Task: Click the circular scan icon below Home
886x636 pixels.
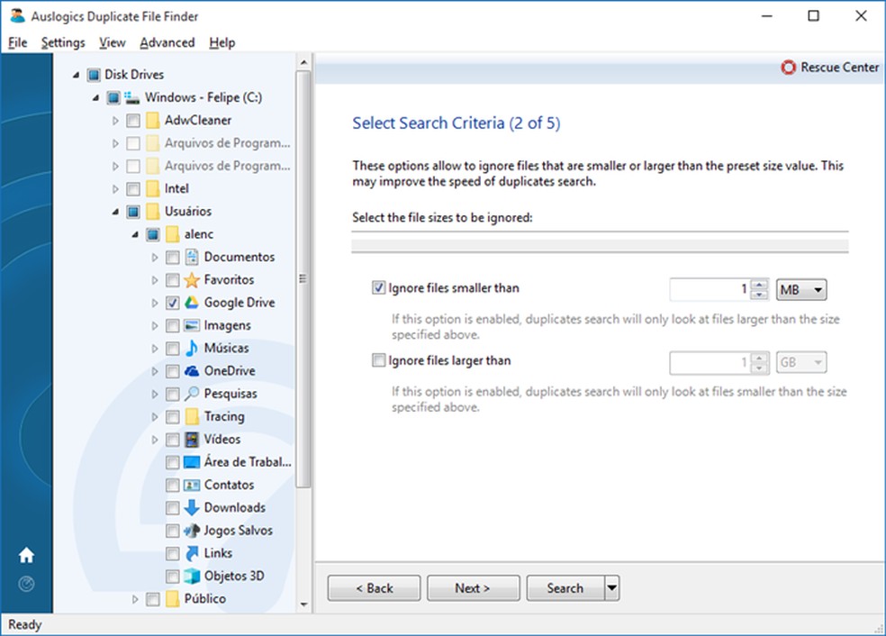Action: [26, 584]
